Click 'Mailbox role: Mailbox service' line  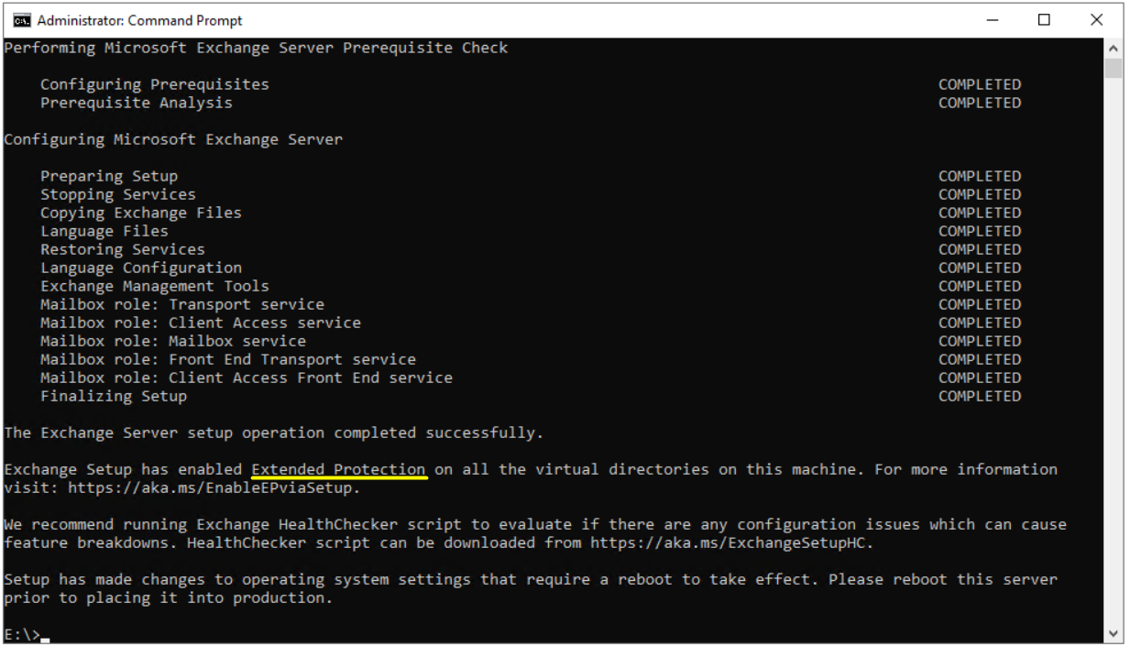point(173,341)
